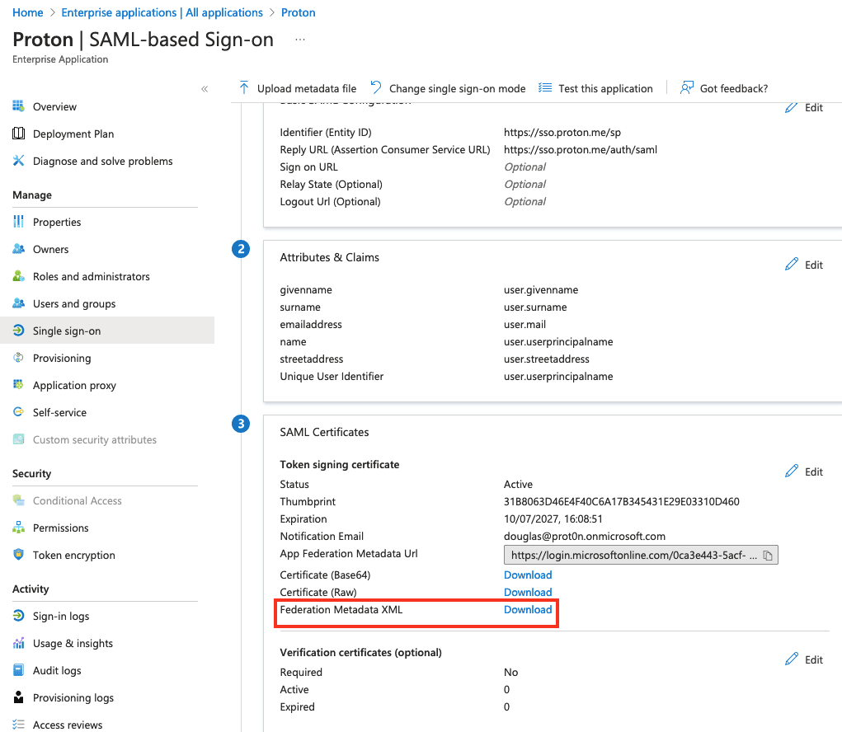
Task: Open Self-service menu item
Action: tap(59, 412)
